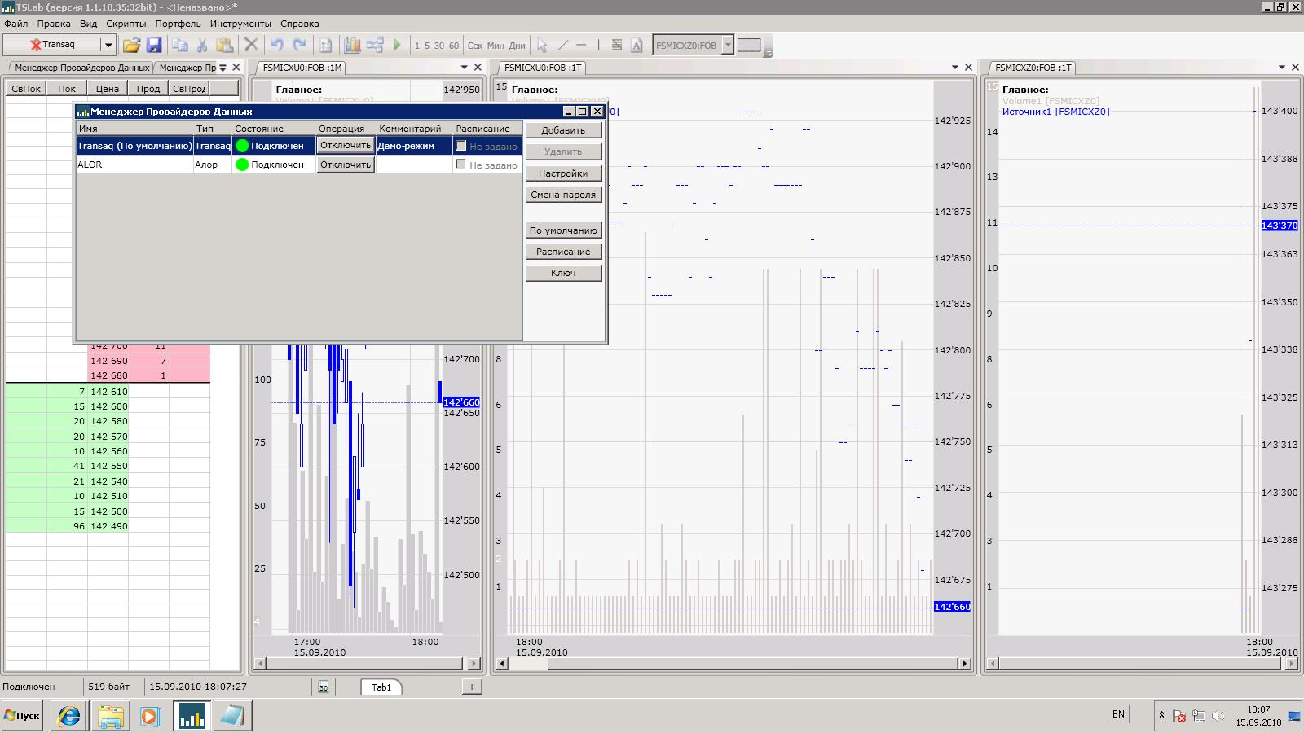Click Отключить button for ALOR provider
The image size is (1304, 733).
coord(345,165)
